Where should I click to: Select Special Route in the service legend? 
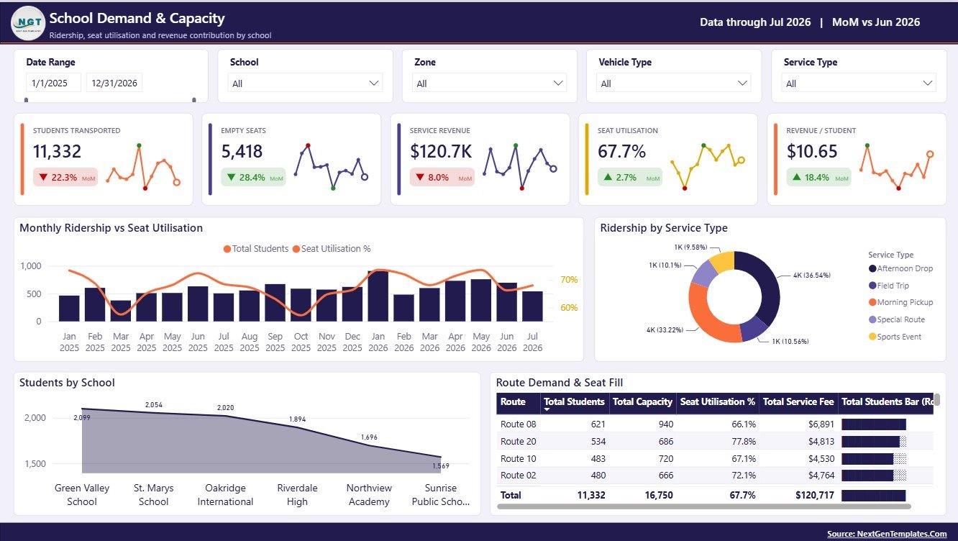click(896, 319)
